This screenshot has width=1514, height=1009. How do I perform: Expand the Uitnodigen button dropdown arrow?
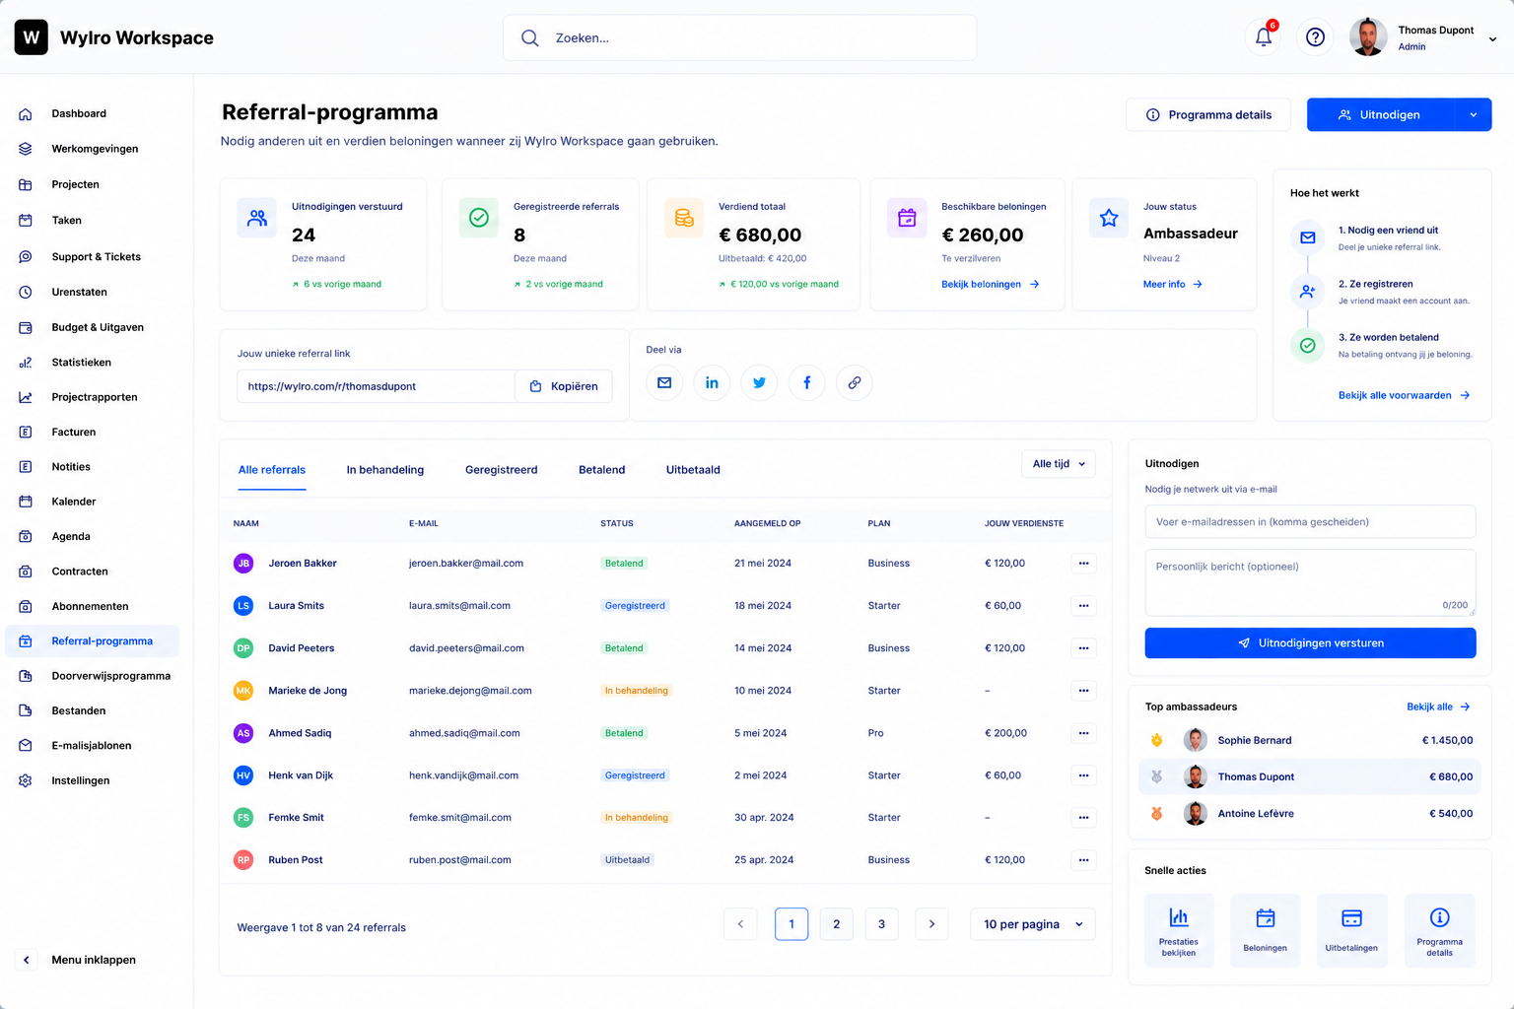pos(1474,114)
